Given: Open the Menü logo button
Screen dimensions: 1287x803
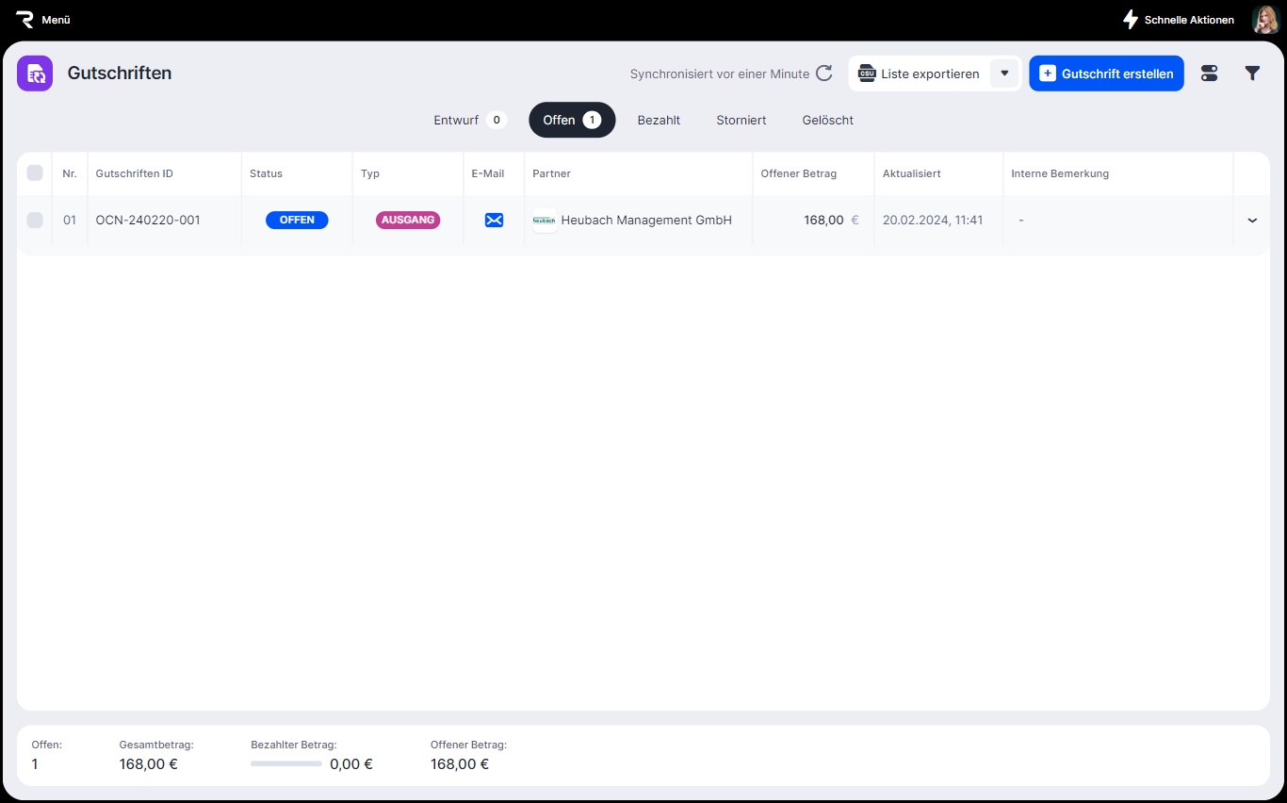Looking at the screenshot, I should [25, 20].
